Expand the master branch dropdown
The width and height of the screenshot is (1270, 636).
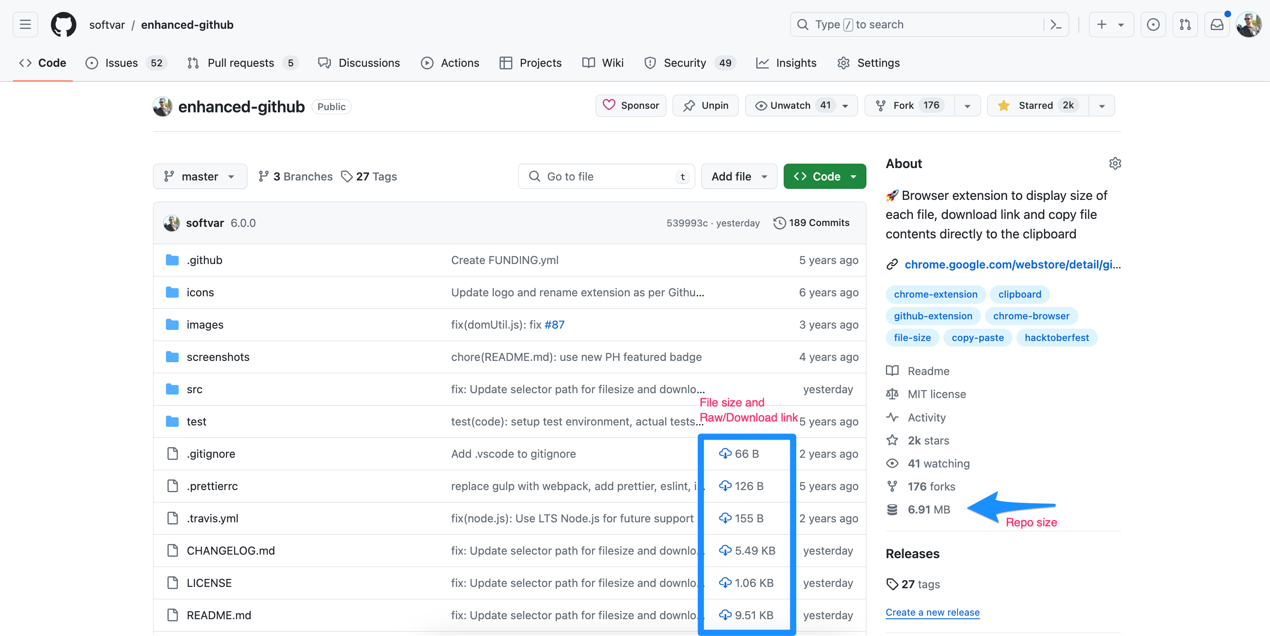coord(200,176)
